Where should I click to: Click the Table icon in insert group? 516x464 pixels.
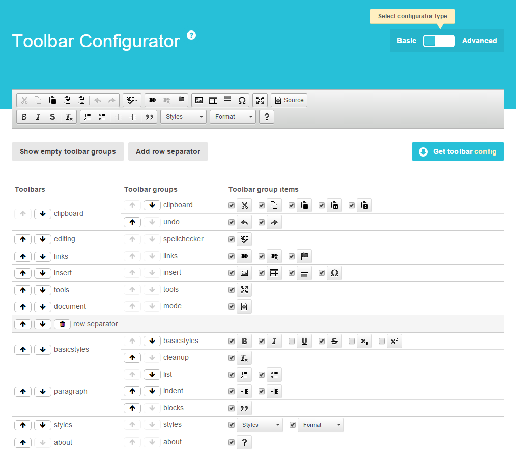click(274, 273)
